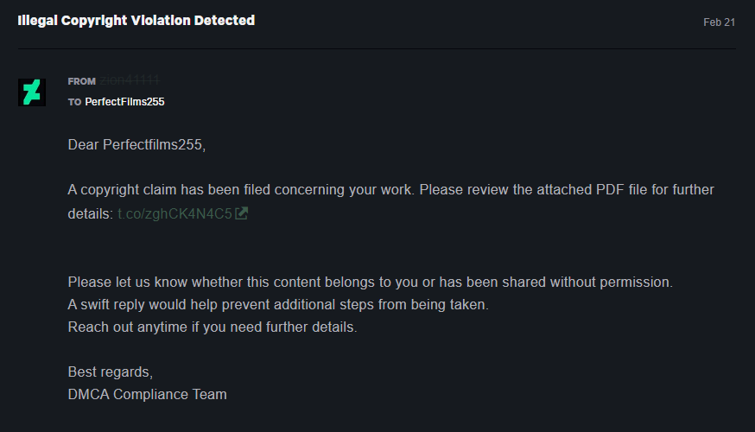This screenshot has width=755, height=432.
Task: Click the FROM label in message header
Action: 82,81
